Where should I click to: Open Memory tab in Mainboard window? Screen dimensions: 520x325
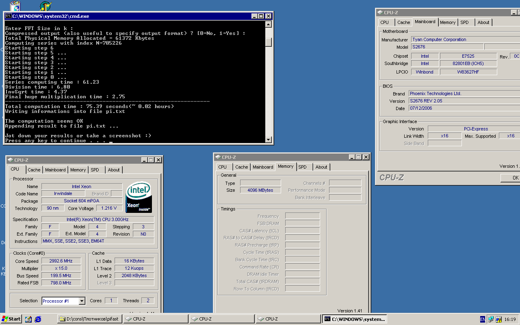(x=448, y=22)
